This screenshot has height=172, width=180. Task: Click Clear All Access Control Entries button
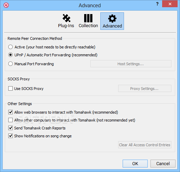(145, 145)
